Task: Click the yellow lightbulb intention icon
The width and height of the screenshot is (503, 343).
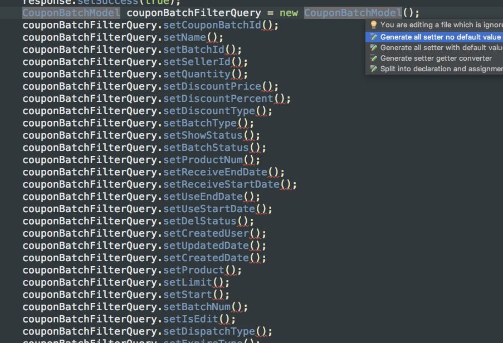Action: [x=374, y=24]
